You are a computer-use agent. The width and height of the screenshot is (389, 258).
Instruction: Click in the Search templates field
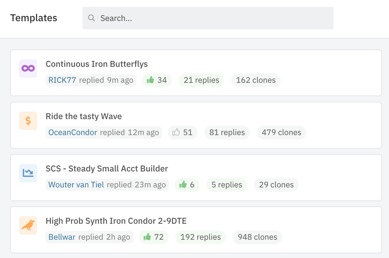(x=213, y=18)
